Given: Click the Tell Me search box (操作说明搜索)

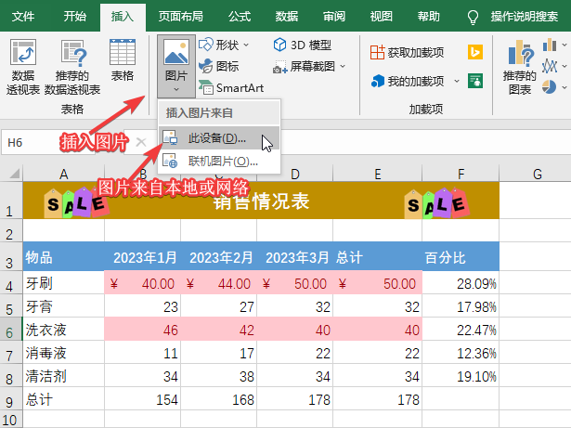Looking at the screenshot, I should coord(524,17).
